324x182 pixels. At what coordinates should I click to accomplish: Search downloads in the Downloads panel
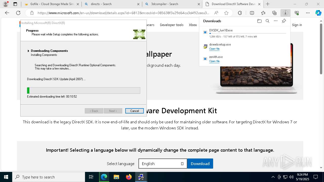pyautogui.click(x=267, y=21)
